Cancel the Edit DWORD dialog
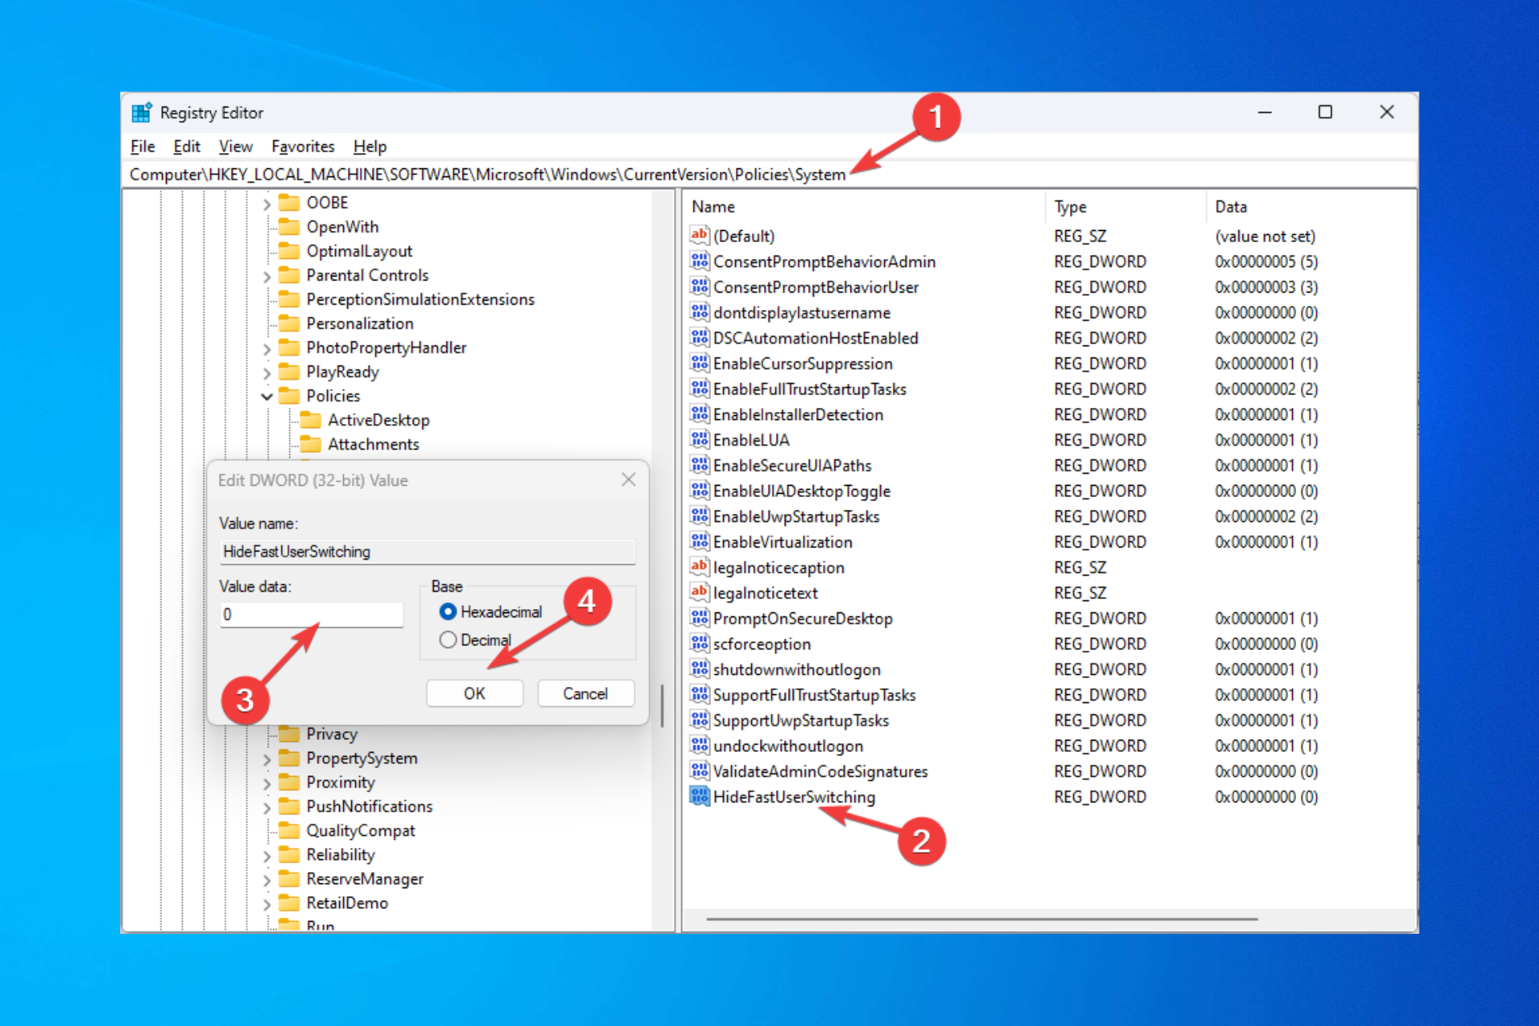The width and height of the screenshot is (1539, 1026). pos(585,693)
